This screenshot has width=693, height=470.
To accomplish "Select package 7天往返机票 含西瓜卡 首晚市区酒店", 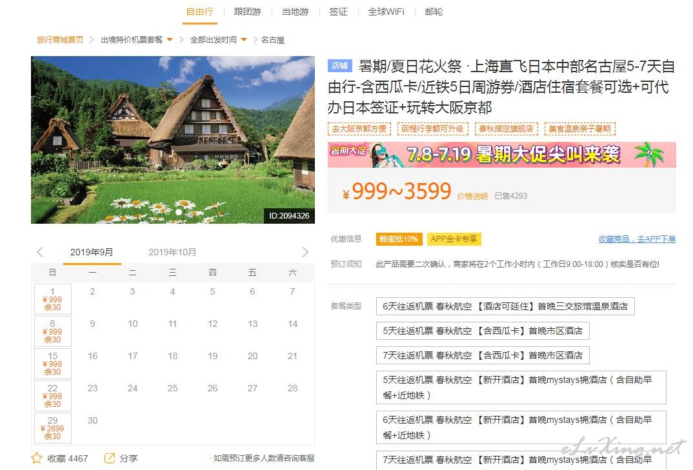I will (483, 355).
